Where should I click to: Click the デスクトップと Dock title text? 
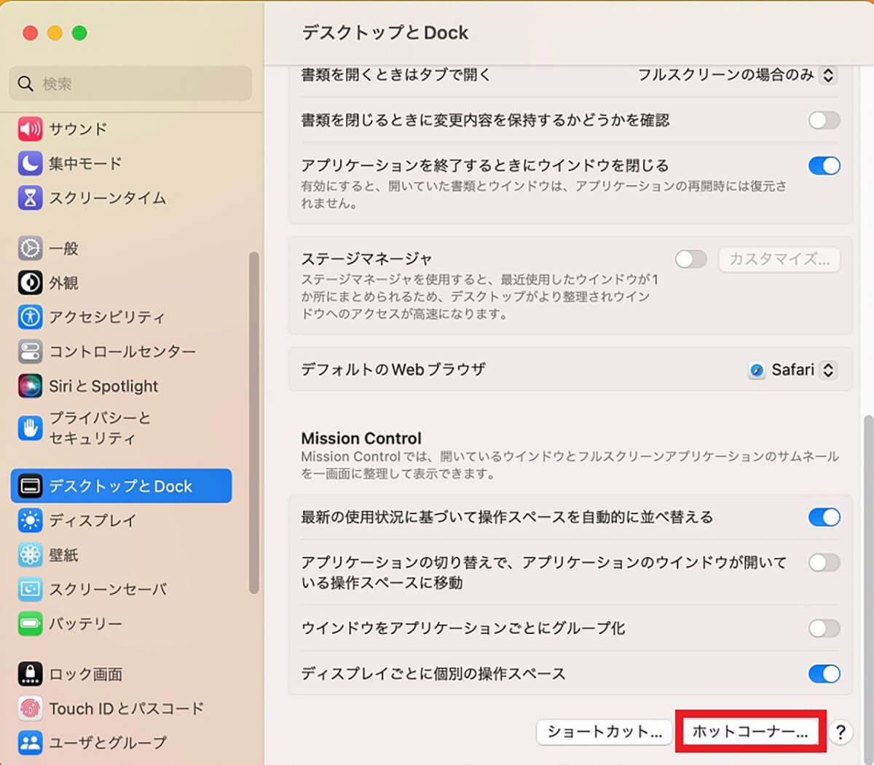385,33
